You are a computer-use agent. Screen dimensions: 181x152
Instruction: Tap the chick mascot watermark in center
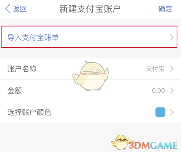[90, 76]
